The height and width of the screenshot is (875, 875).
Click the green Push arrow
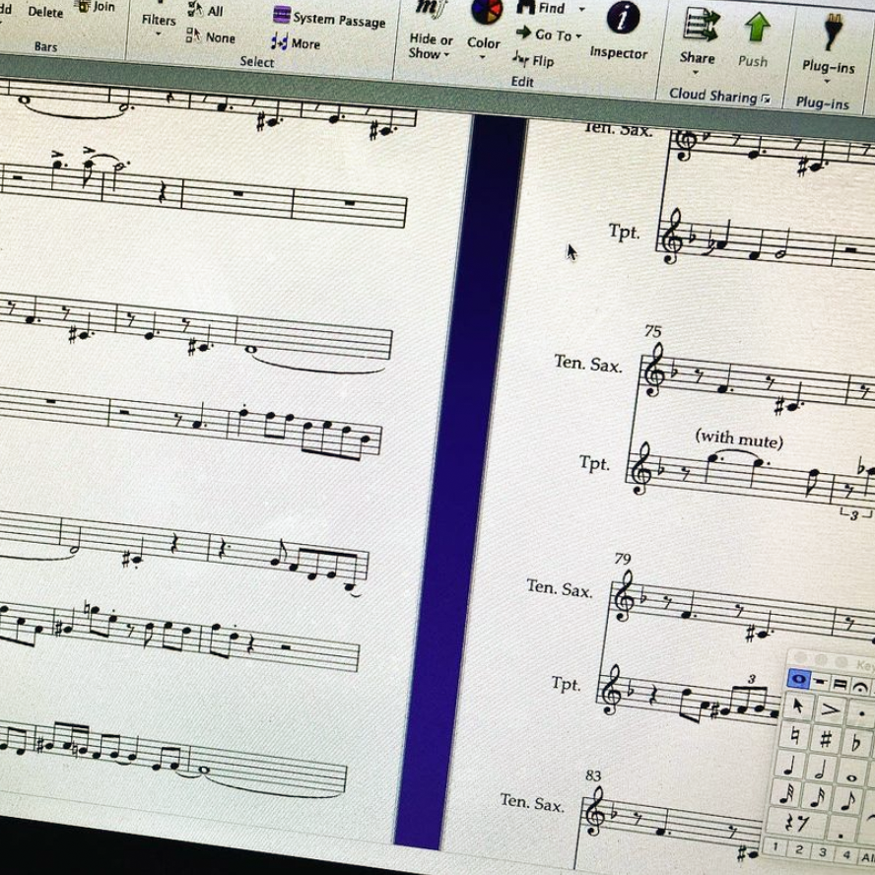(x=757, y=28)
